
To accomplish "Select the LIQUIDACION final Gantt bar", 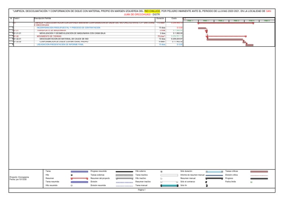I will pyautogui.click(x=249, y=45).
